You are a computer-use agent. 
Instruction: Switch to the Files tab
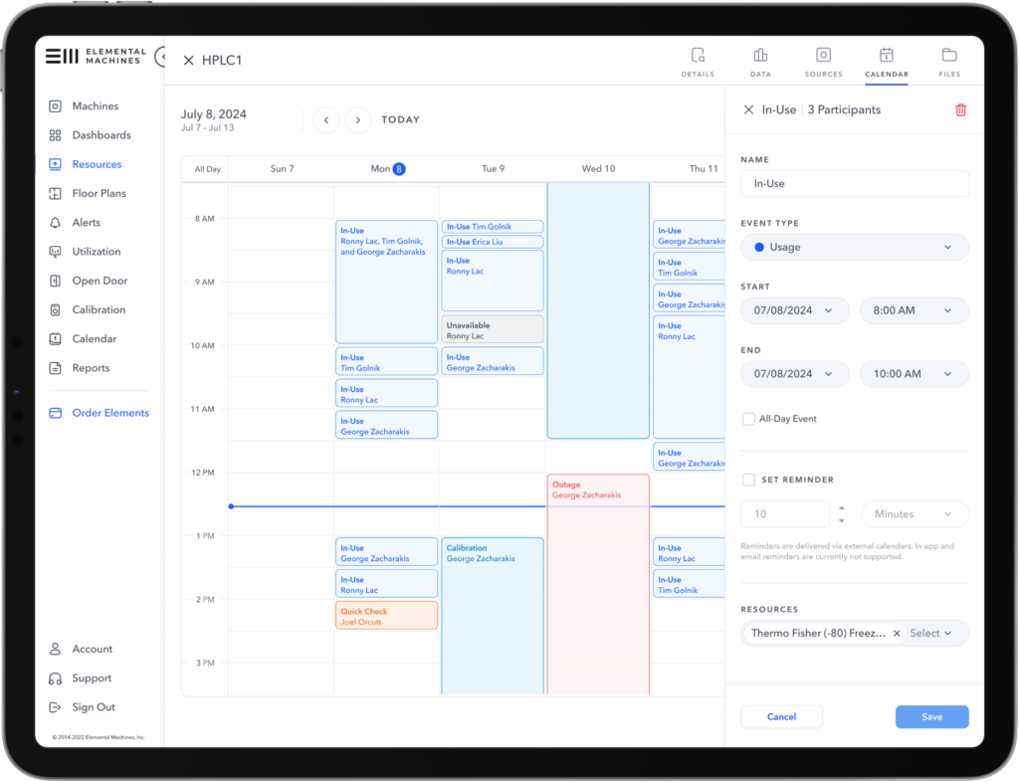click(949, 63)
